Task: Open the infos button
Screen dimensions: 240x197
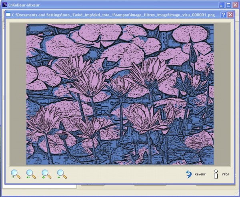Action: tap(221, 174)
